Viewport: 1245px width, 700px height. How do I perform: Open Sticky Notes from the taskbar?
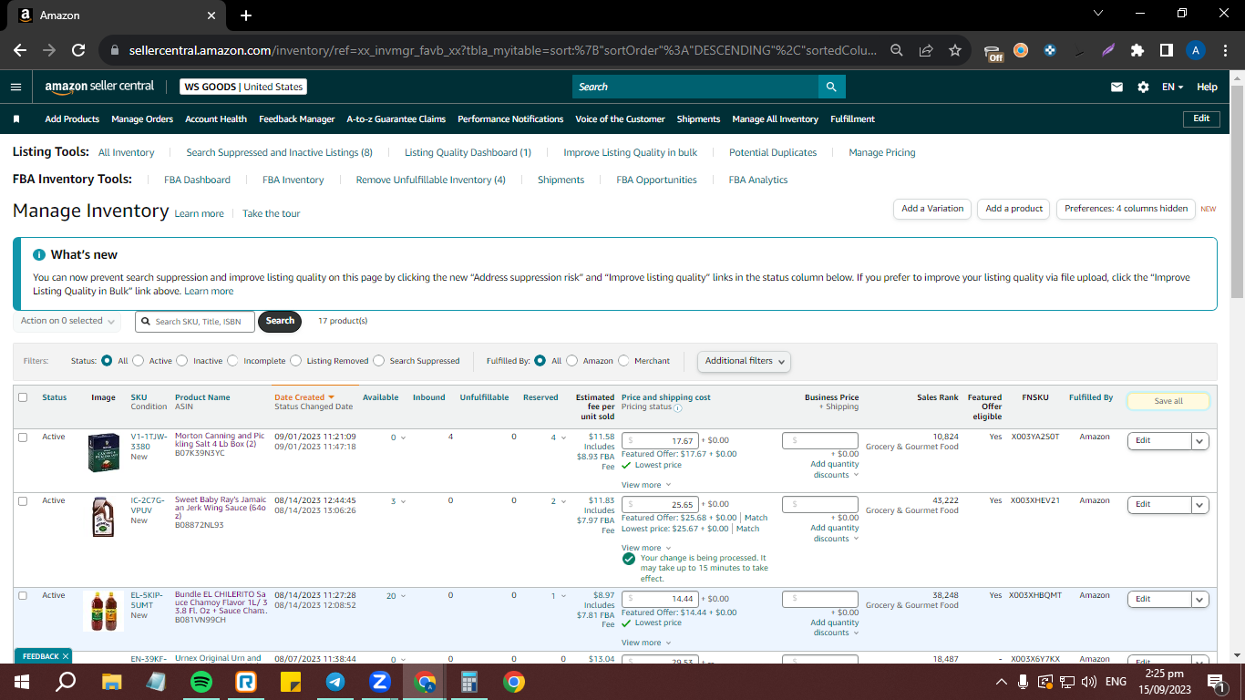coord(291,682)
